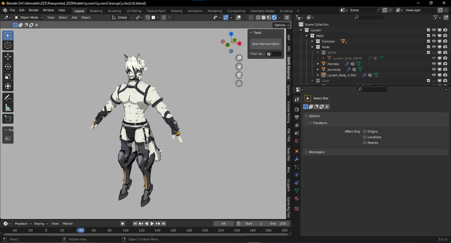Image resolution: width=451 pixels, height=243 pixels.
Task: Select the Cursor tool in toolbar
Action: coord(8,46)
